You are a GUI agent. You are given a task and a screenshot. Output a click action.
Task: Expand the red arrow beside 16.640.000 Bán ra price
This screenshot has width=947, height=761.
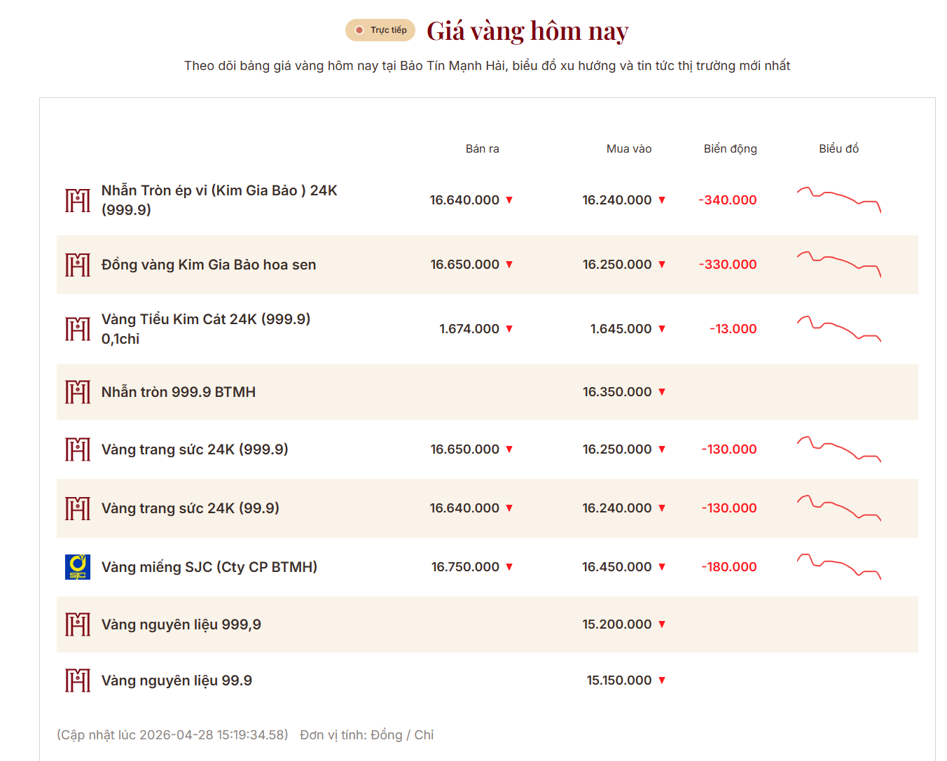coord(509,200)
